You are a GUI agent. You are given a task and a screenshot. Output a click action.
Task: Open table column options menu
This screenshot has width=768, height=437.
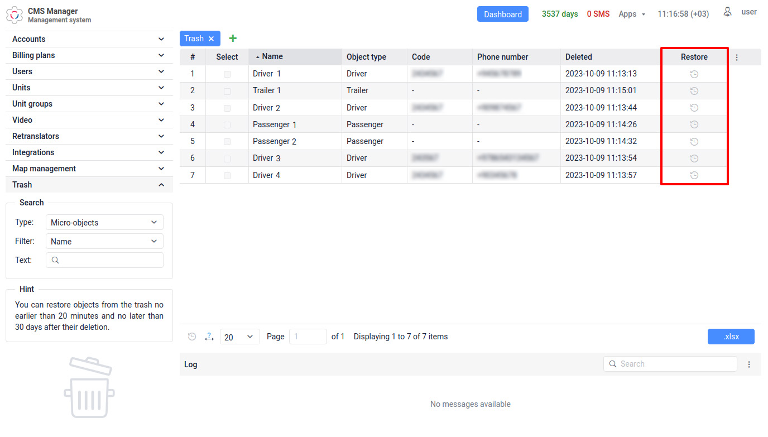tap(737, 57)
